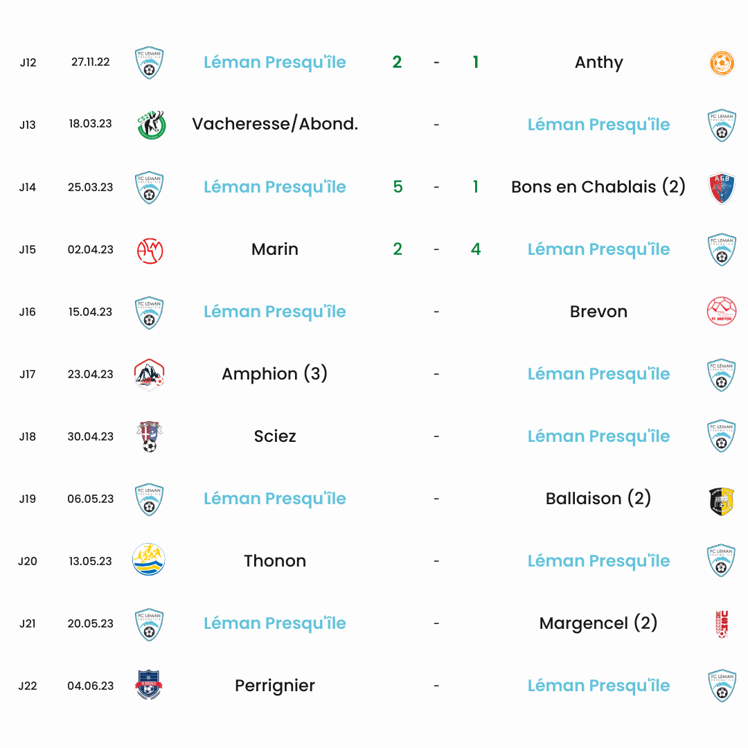This screenshot has width=748, height=748.
Task: Open the Anthy team name link
Action: click(x=598, y=62)
